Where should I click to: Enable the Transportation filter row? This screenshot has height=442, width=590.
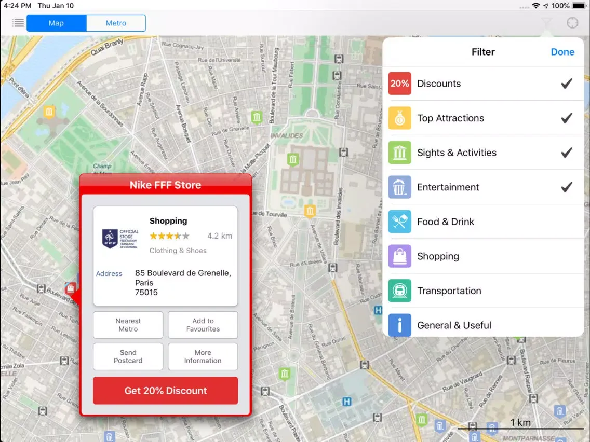(484, 291)
